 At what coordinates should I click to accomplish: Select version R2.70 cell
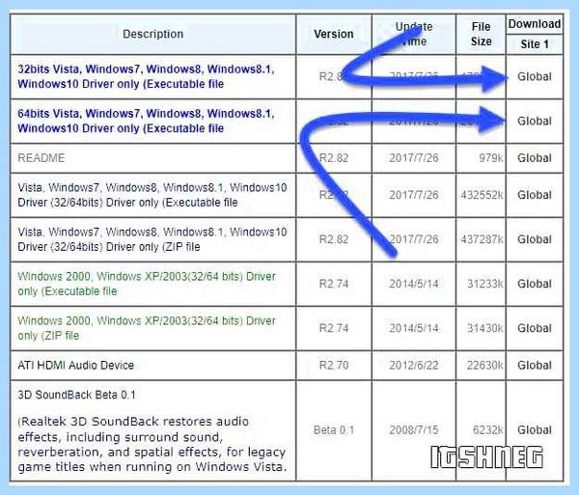(x=334, y=365)
